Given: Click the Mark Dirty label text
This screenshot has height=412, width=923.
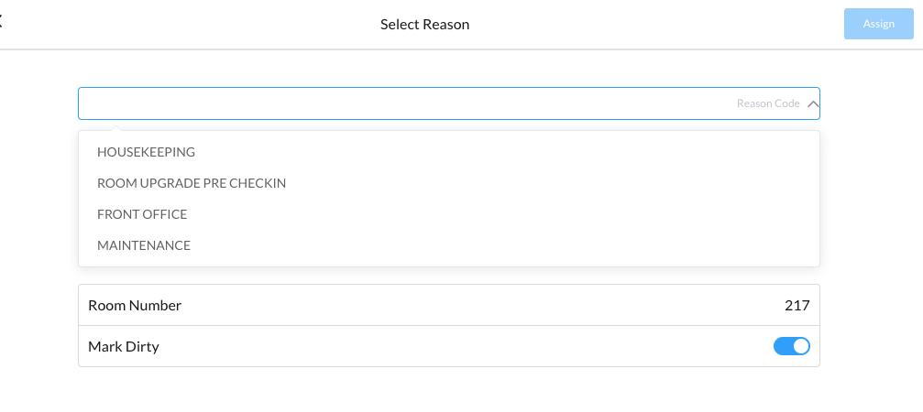Looking at the screenshot, I should (x=124, y=347).
